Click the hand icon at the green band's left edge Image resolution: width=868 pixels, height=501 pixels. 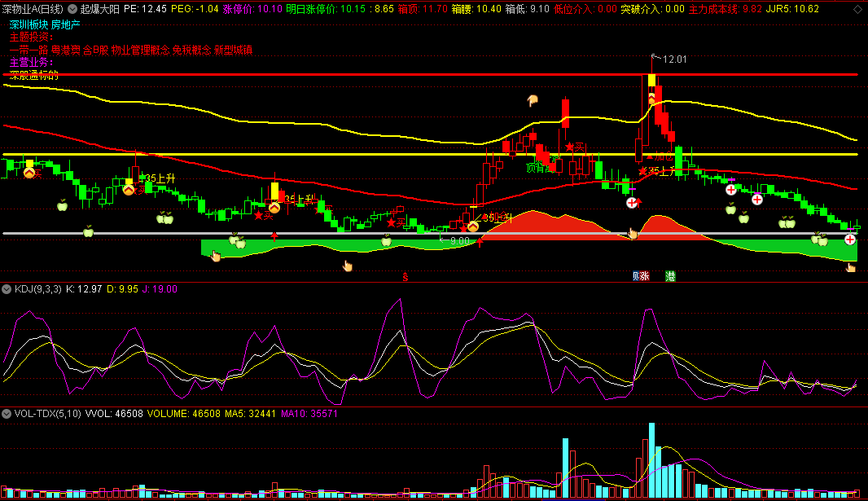point(216,255)
